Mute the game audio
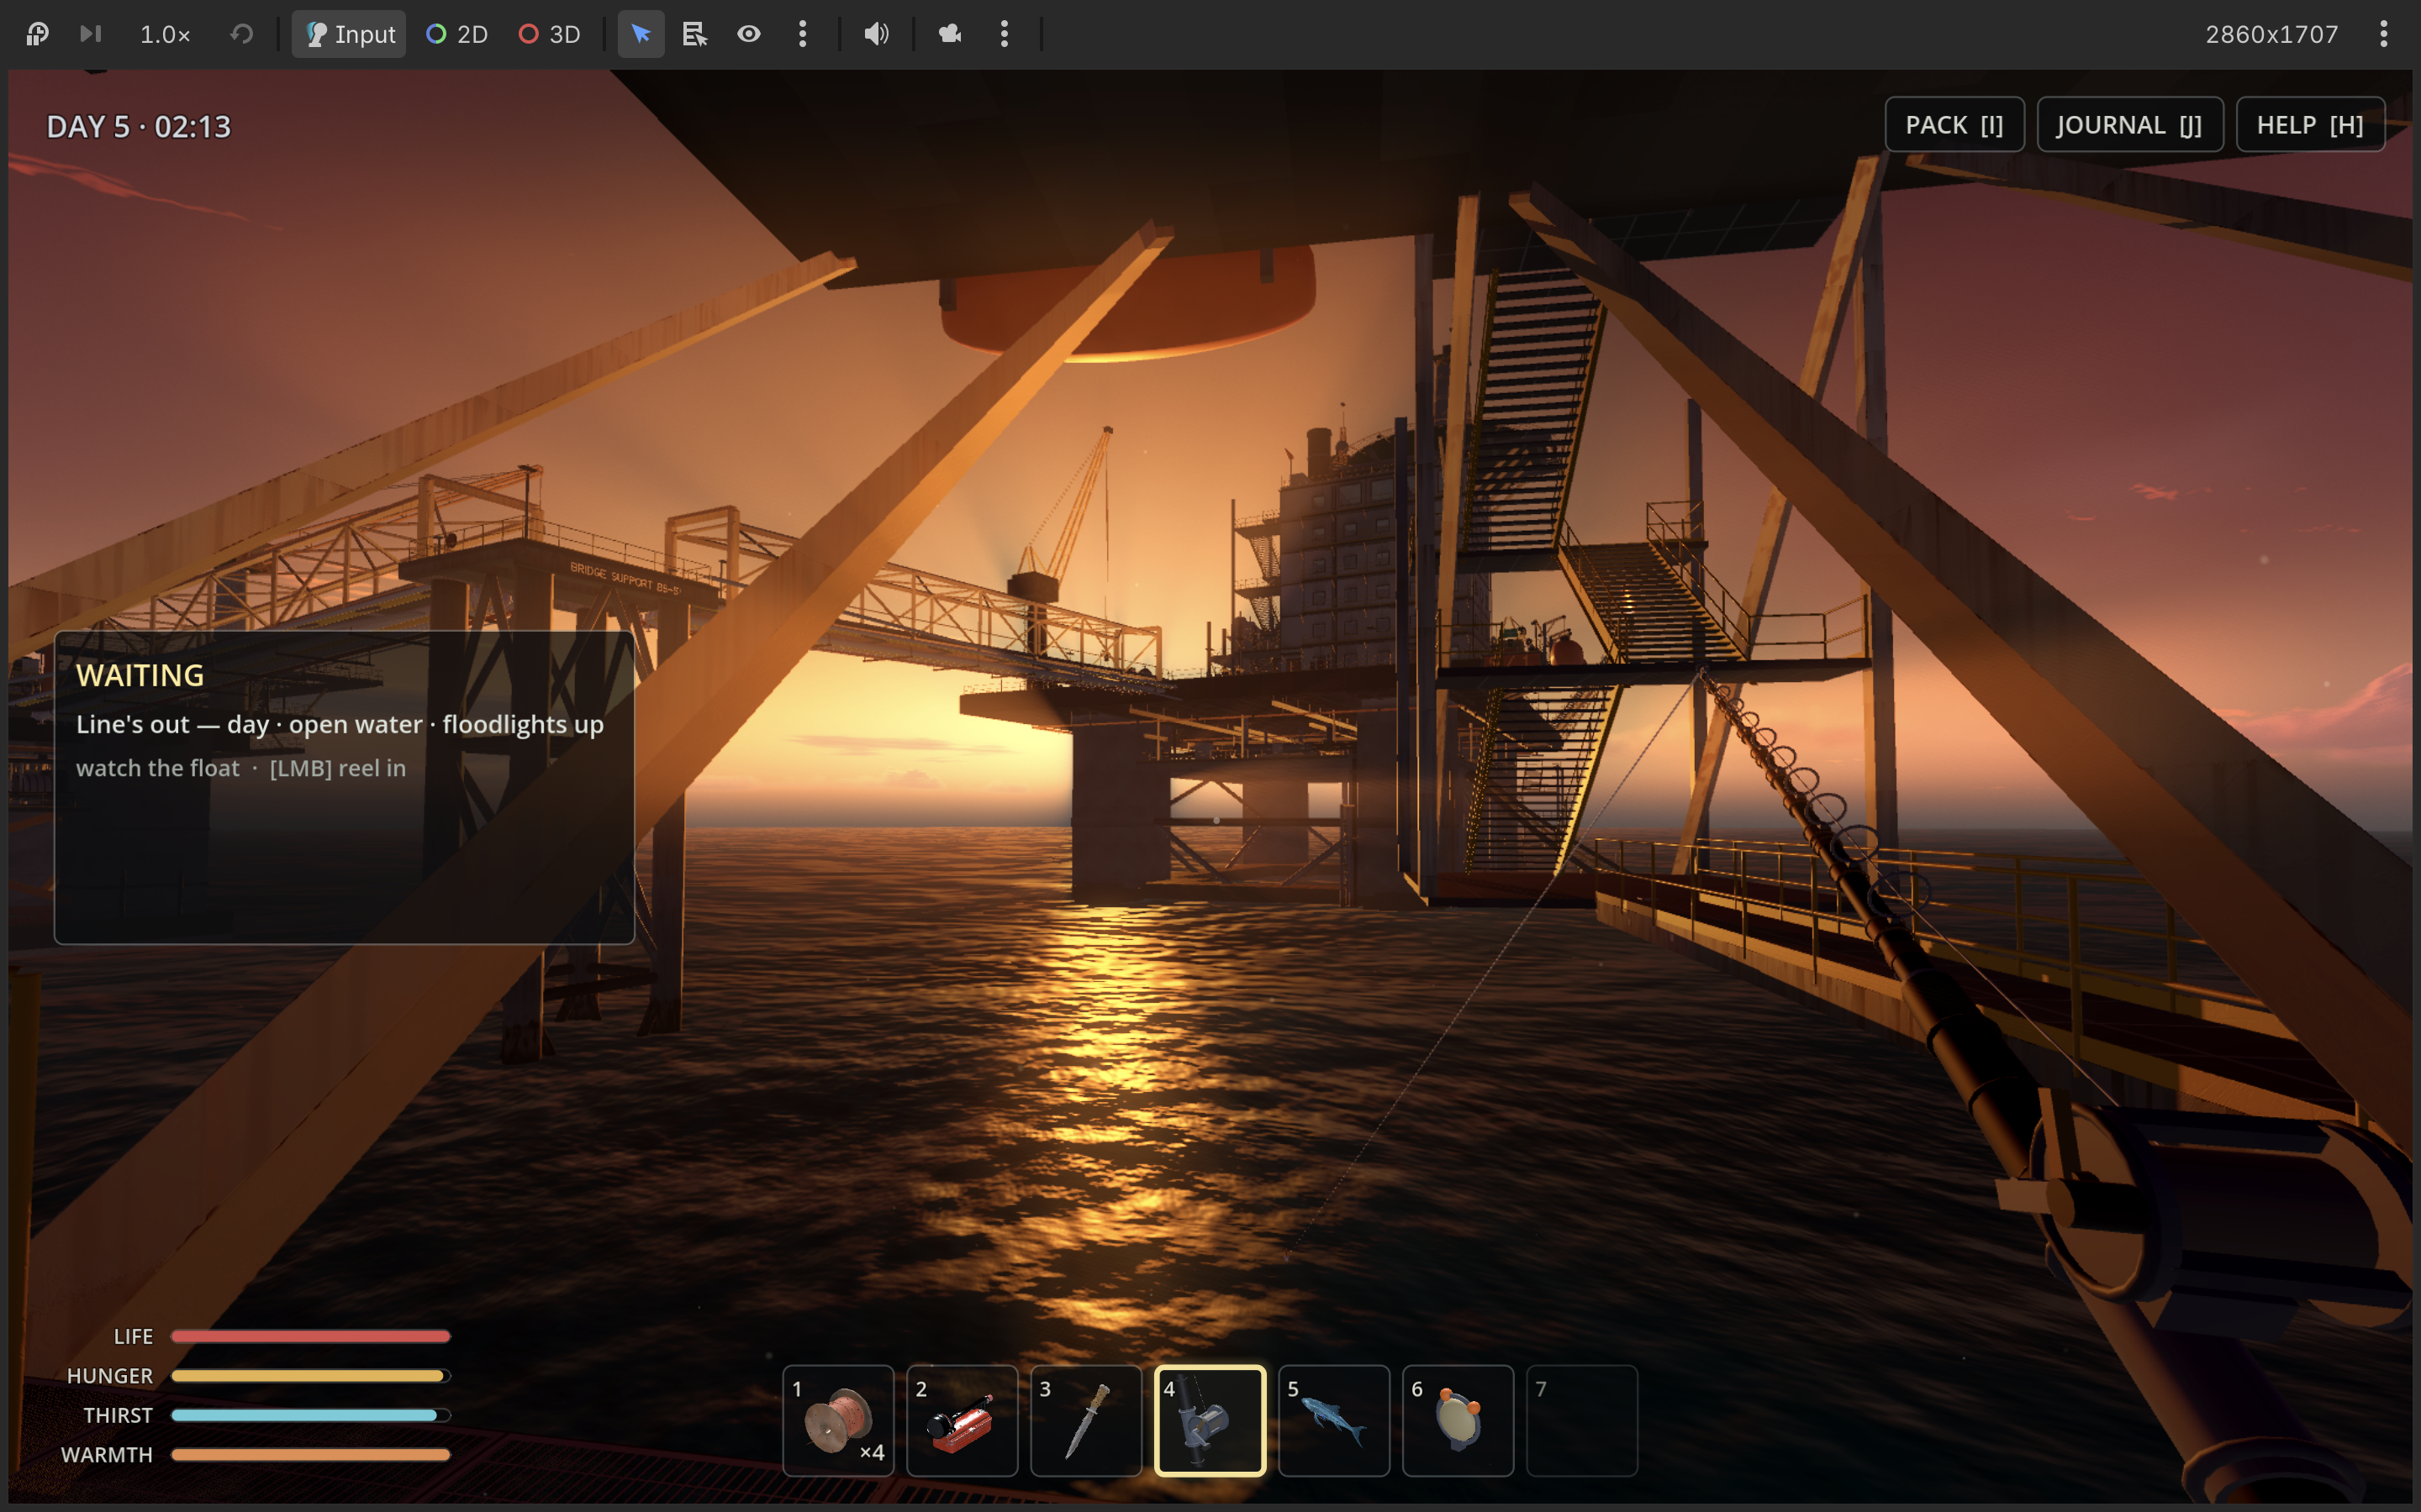The height and width of the screenshot is (1512, 2421). click(877, 34)
